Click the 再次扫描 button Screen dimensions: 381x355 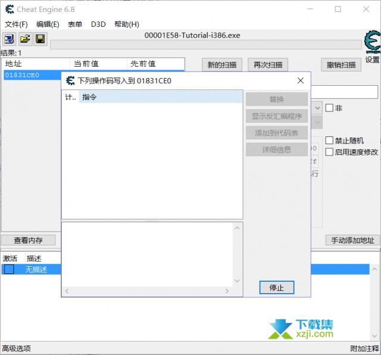pyautogui.click(x=268, y=65)
